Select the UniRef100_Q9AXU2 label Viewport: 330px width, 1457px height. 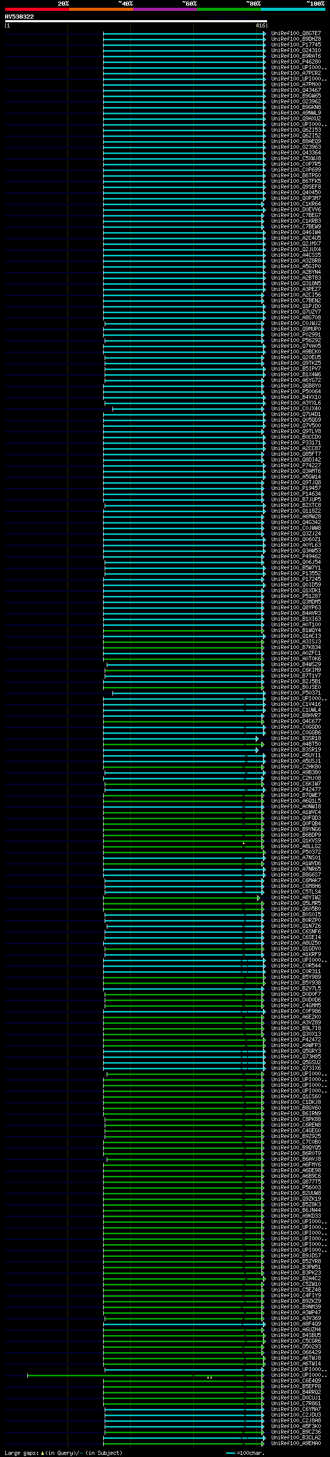click(295, 119)
